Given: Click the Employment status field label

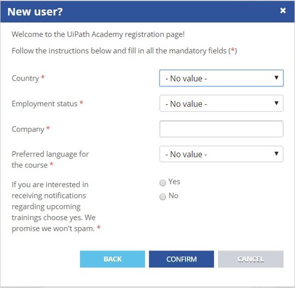Looking at the screenshot, I should [45, 104].
